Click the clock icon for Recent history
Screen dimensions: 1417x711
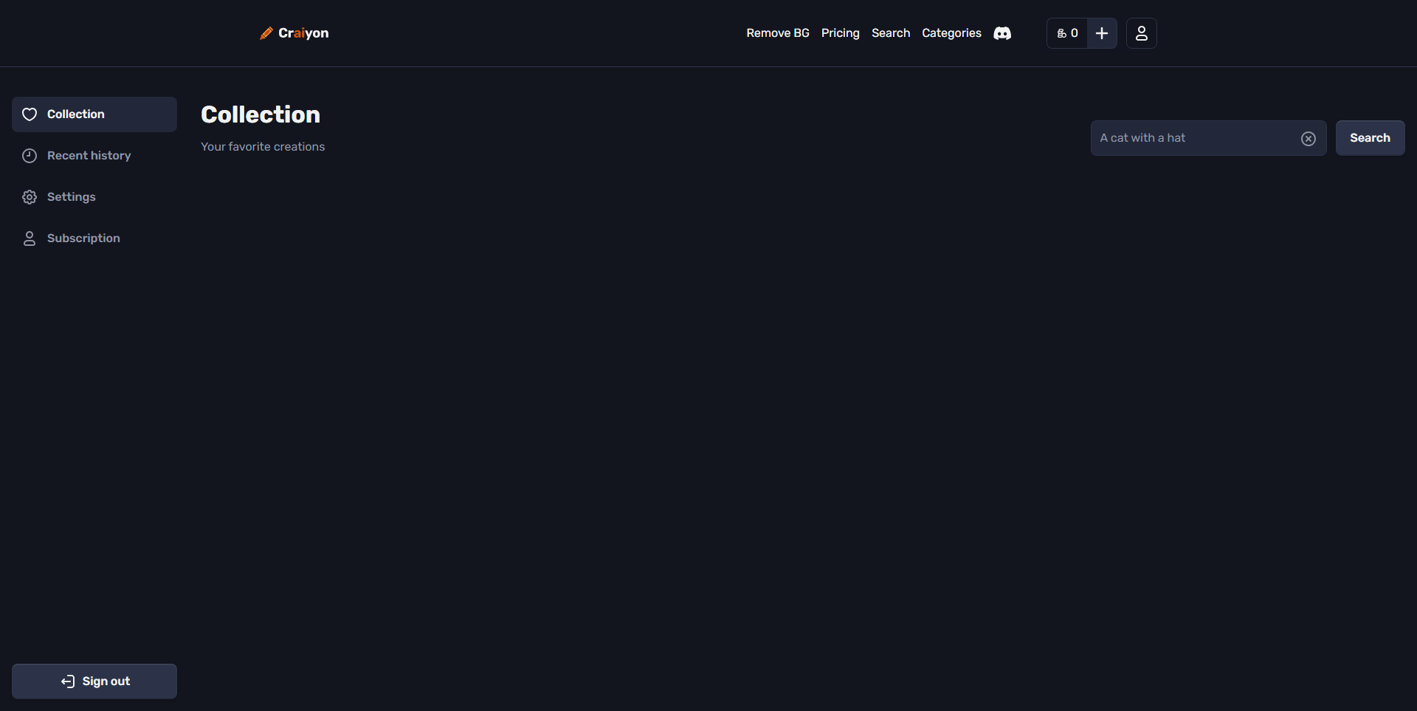point(30,156)
